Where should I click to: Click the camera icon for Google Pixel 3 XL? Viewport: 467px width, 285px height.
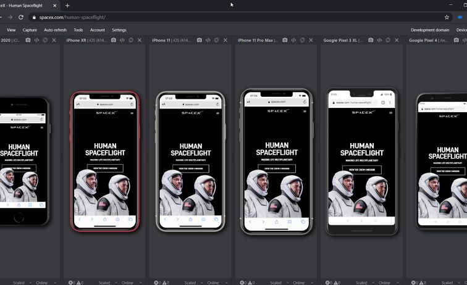[371, 40]
